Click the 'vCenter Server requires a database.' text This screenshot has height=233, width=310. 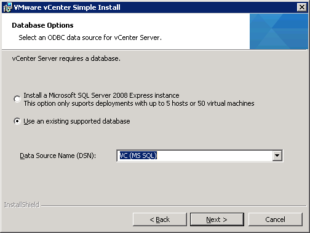(x=66, y=58)
